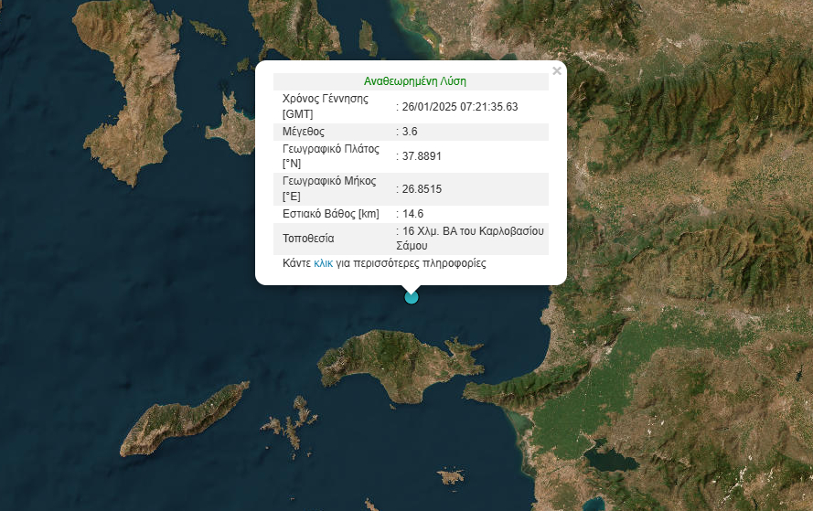Click the longitude value 26.8515
This screenshot has height=511, width=813.
pyautogui.click(x=422, y=189)
